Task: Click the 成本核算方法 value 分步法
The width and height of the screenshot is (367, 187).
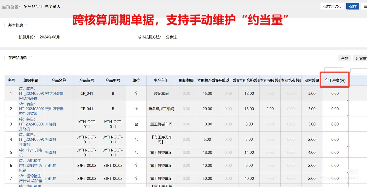Action: click(x=171, y=37)
